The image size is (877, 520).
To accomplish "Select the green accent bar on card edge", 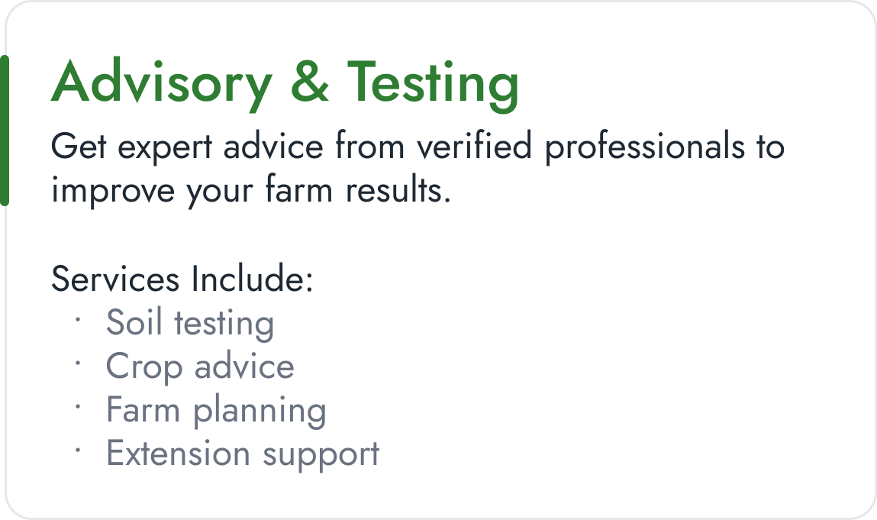I will point(5,130).
